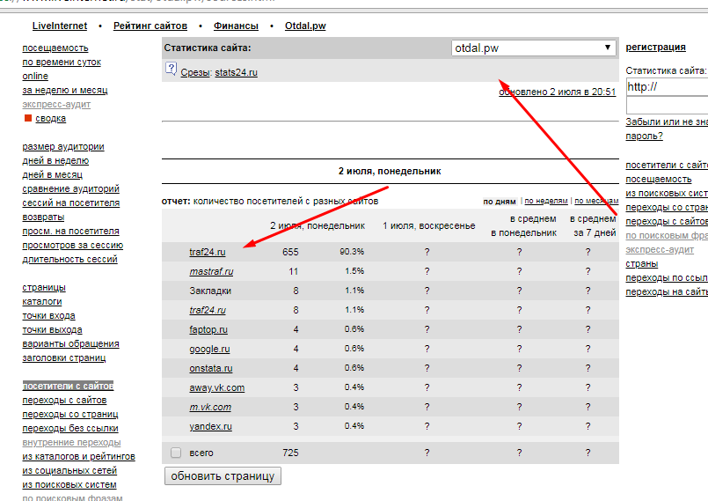Tick the checkbox next to всего
Image resolution: width=708 pixels, height=501 pixels.
click(176, 453)
